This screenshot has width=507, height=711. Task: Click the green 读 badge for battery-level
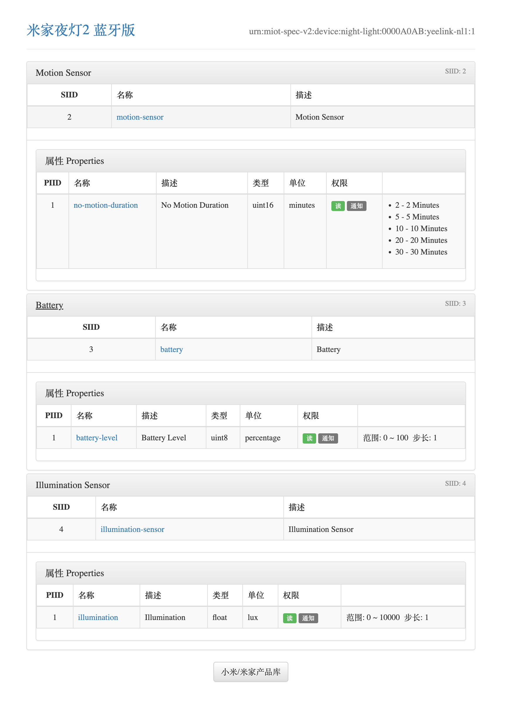[x=309, y=438]
